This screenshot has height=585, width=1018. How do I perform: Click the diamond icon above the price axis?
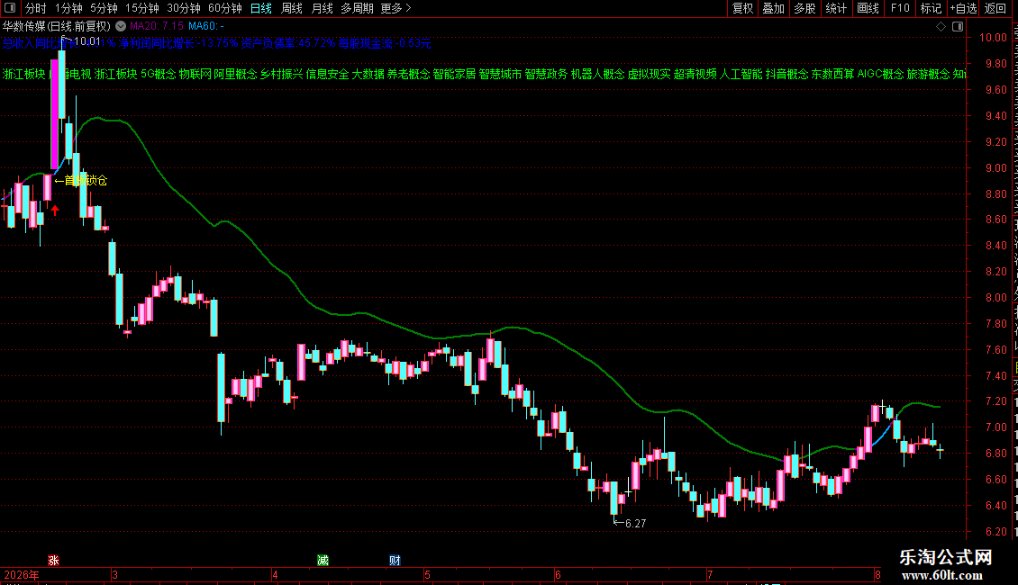tap(941, 26)
